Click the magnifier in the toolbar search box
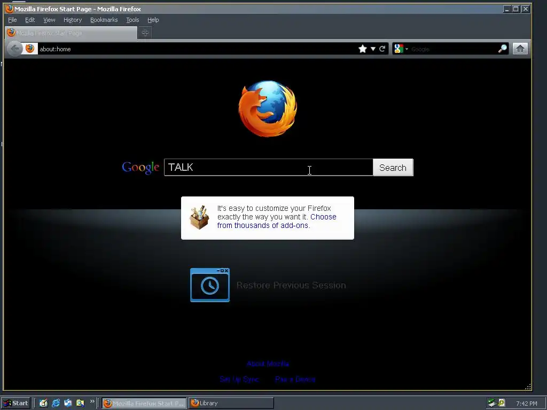Viewport: 547px width, 410px height. [x=502, y=49]
